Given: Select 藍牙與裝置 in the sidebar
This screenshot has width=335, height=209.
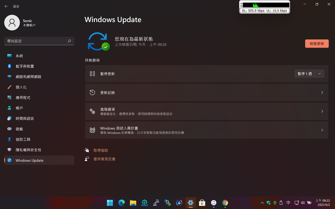Looking at the screenshot, I should click(39, 66).
